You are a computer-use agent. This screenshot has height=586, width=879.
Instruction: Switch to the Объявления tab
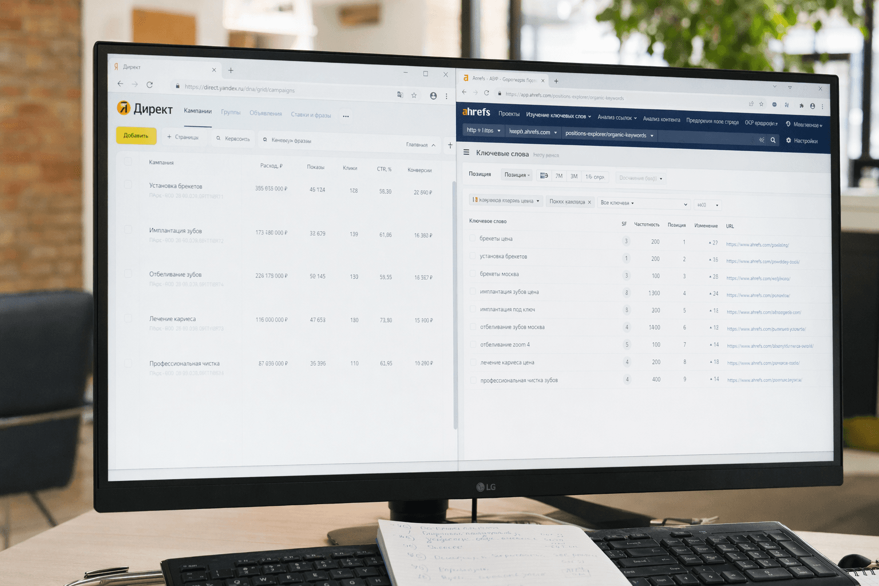coord(266,113)
